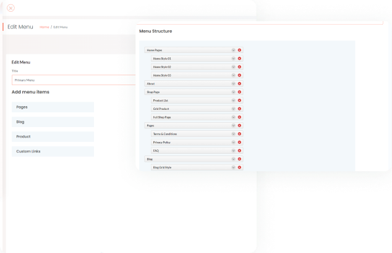Screen dimensions: 392x253
Task: Expand the FAQ item options
Action: pos(233,151)
